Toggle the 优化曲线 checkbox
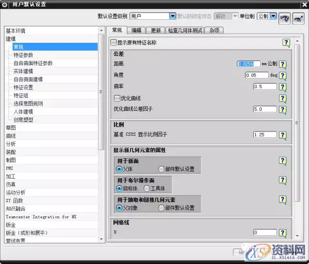Viewport: 309px width, 264px height. pyautogui.click(x=117, y=98)
